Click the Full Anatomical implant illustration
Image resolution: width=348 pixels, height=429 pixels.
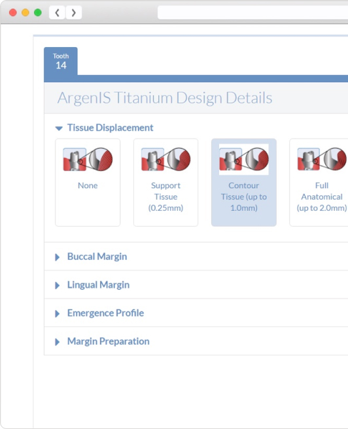pos(322,159)
